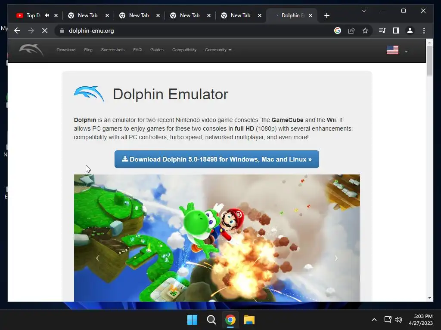The image size is (441, 330).
Task: Click Download Dolphin 5.0-18498 button
Action: (x=217, y=159)
